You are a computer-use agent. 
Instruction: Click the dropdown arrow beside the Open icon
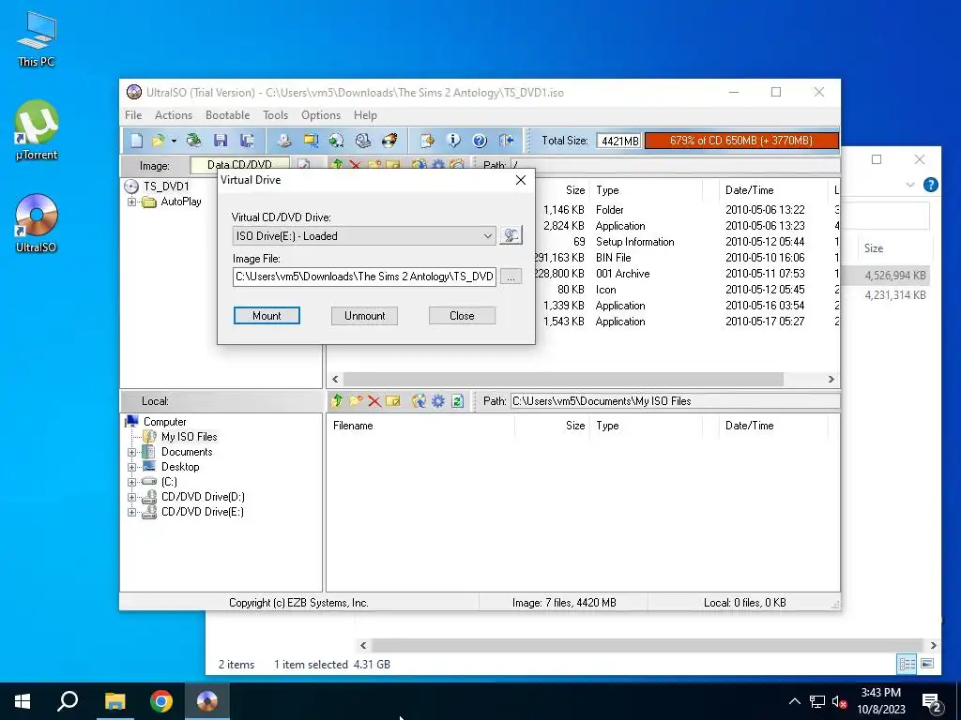[174, 141]
